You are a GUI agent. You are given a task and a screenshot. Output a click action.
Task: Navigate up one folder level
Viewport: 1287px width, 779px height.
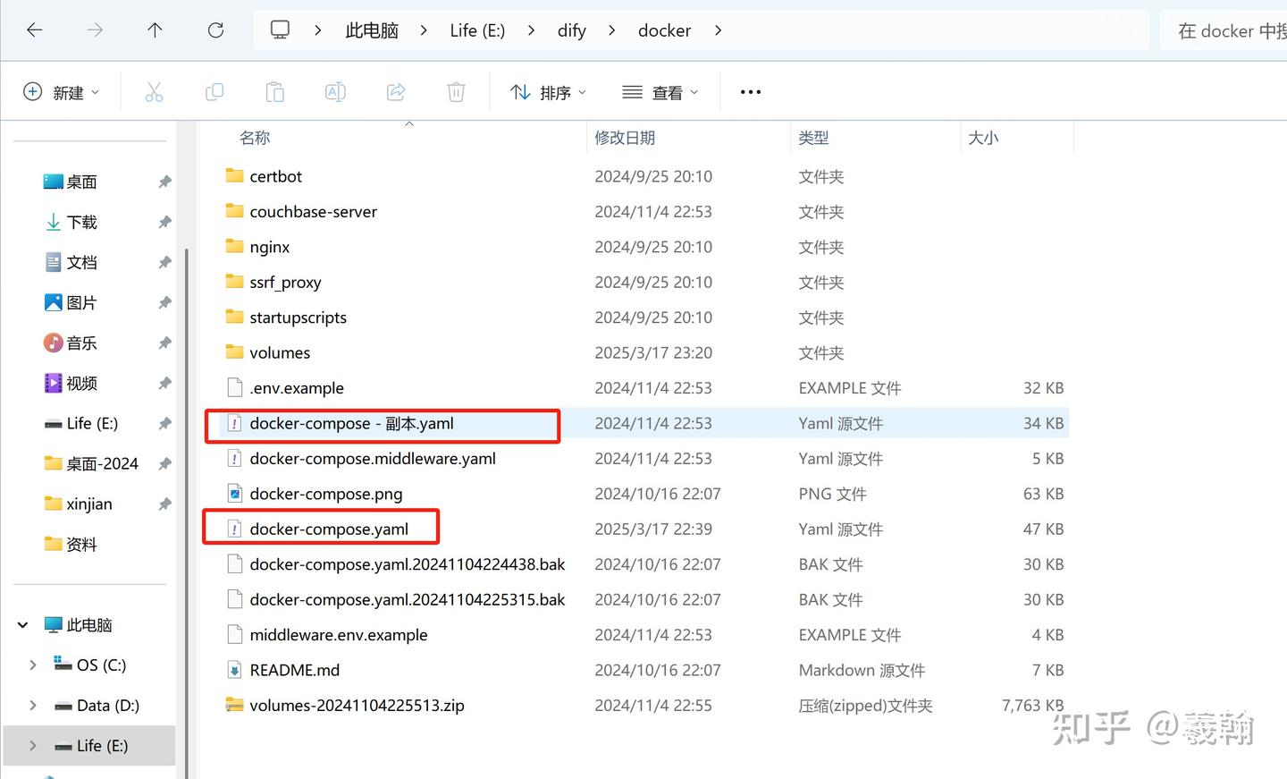click(155, 30)
